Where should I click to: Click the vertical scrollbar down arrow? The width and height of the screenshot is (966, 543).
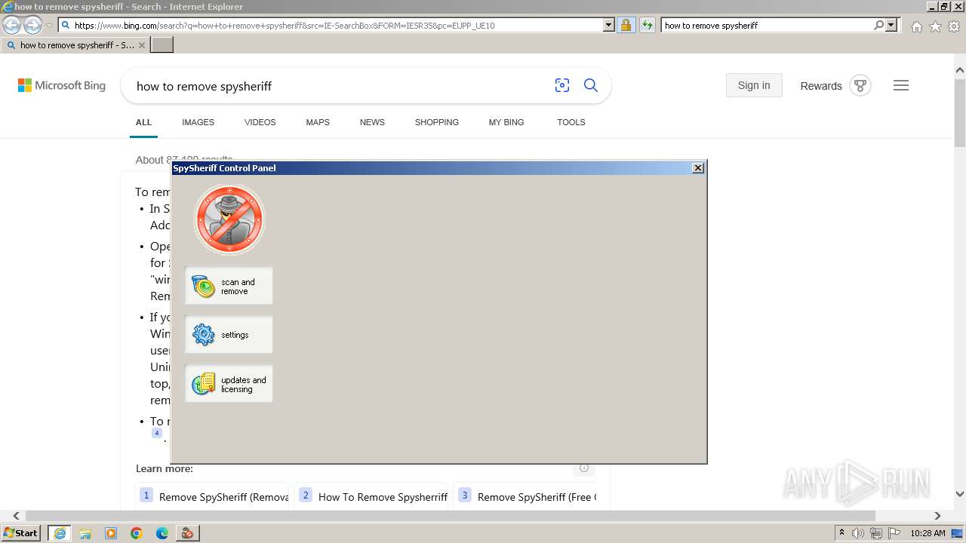[x=960, y=495]
